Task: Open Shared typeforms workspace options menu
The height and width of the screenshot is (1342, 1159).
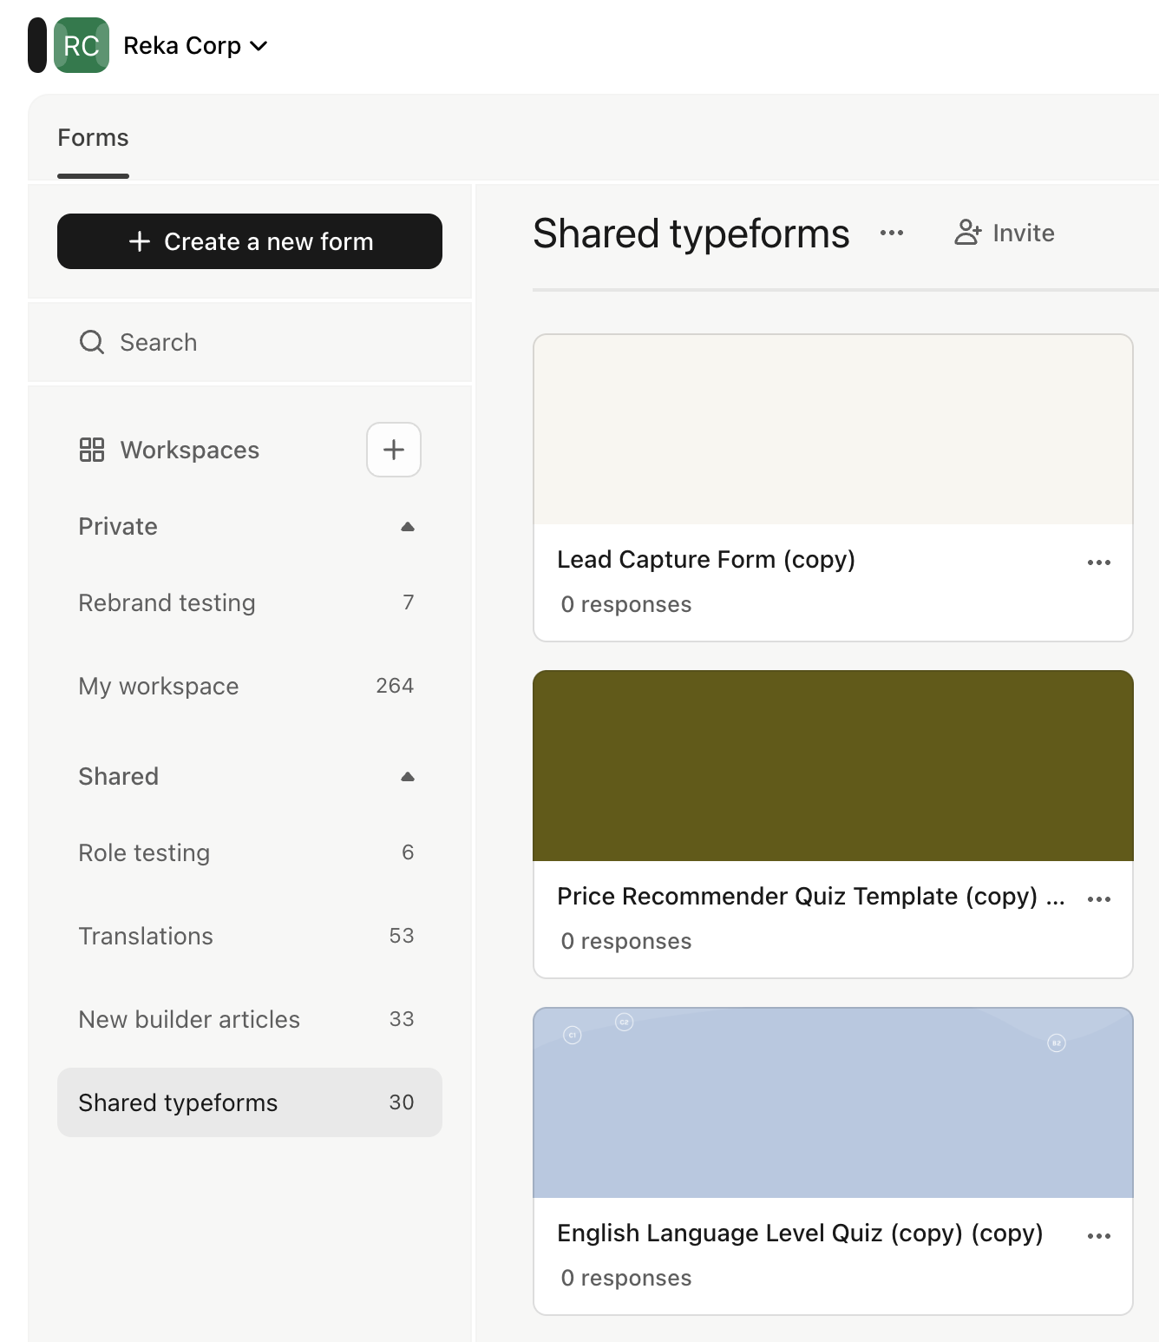Action: [x=892, y=233]
